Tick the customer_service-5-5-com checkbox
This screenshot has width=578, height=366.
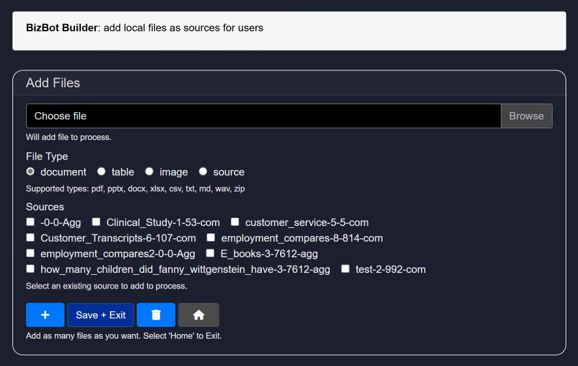click(235, 222)
